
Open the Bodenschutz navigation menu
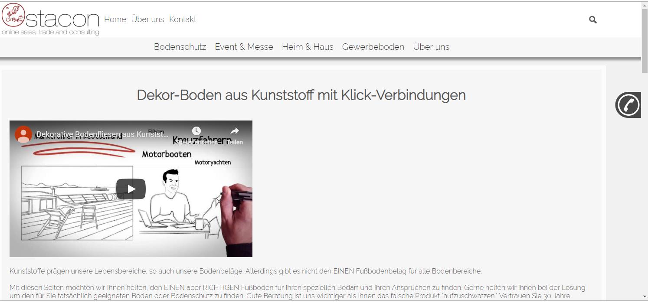(x=180, y=46)
